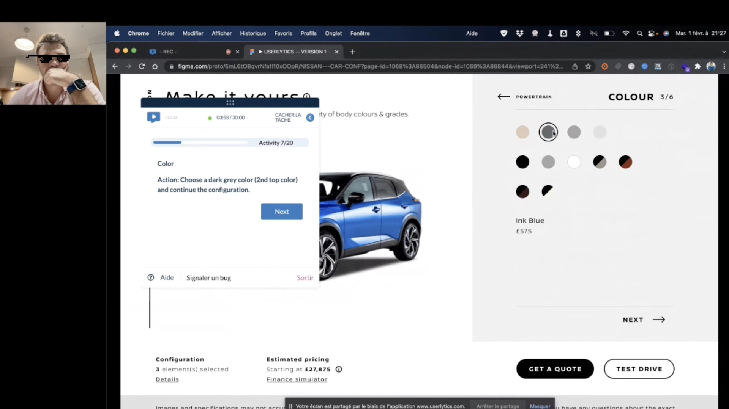Click the GET A QUOTE button
This screenshot has height=409, width=729.
pos(555,369)
